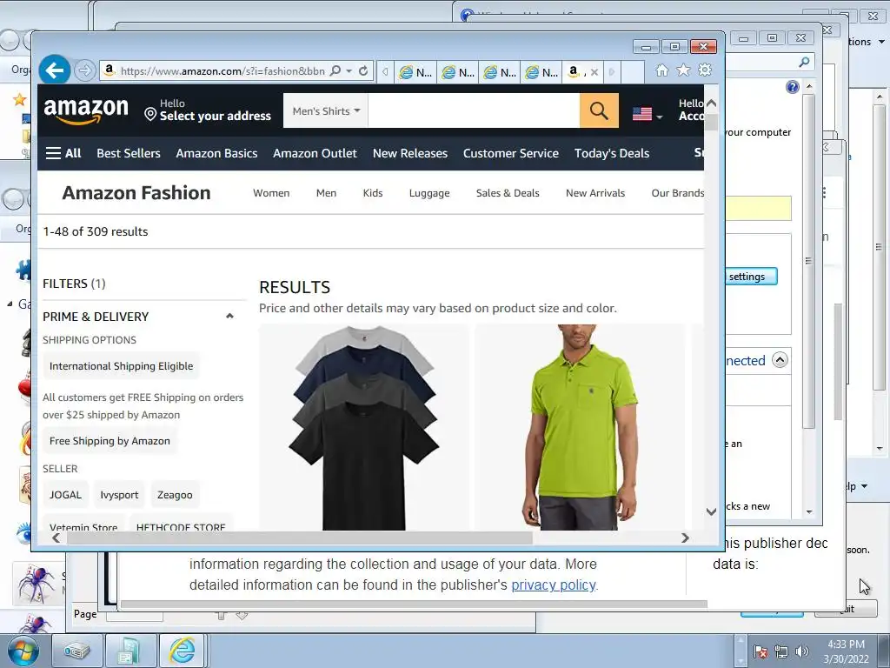Click Customer Service link
The image size is (890, 668).
coord(511,153)
